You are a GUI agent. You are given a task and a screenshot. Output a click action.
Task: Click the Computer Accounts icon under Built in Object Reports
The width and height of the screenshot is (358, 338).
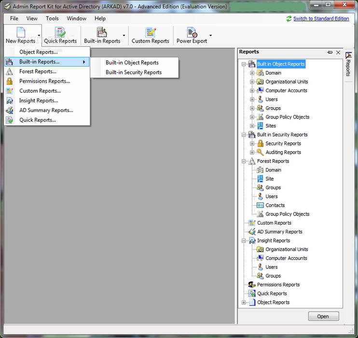coord(260,90)
